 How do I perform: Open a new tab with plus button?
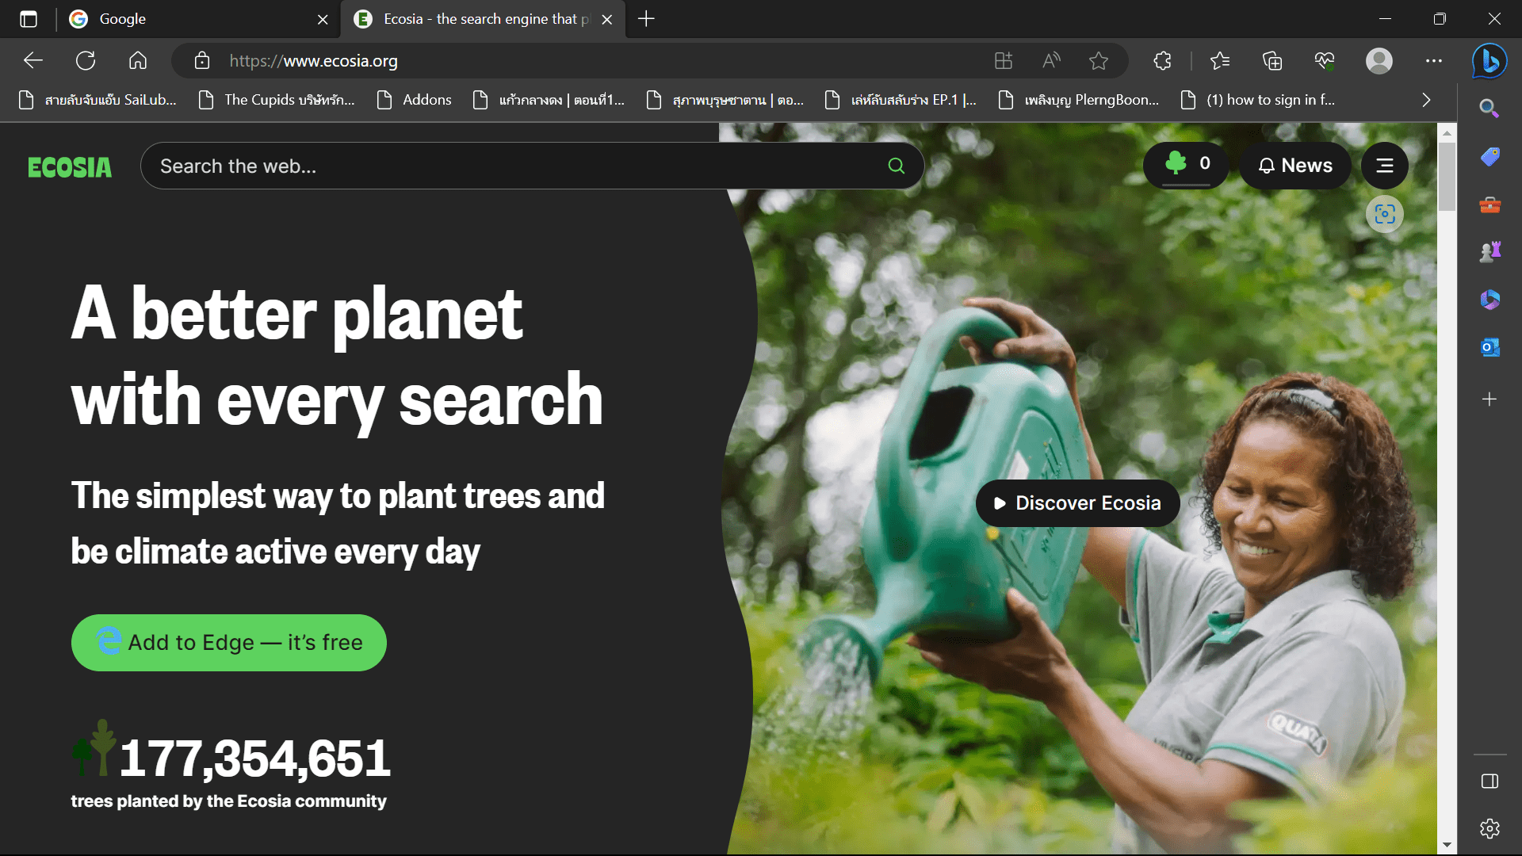(x=646, y=19)
